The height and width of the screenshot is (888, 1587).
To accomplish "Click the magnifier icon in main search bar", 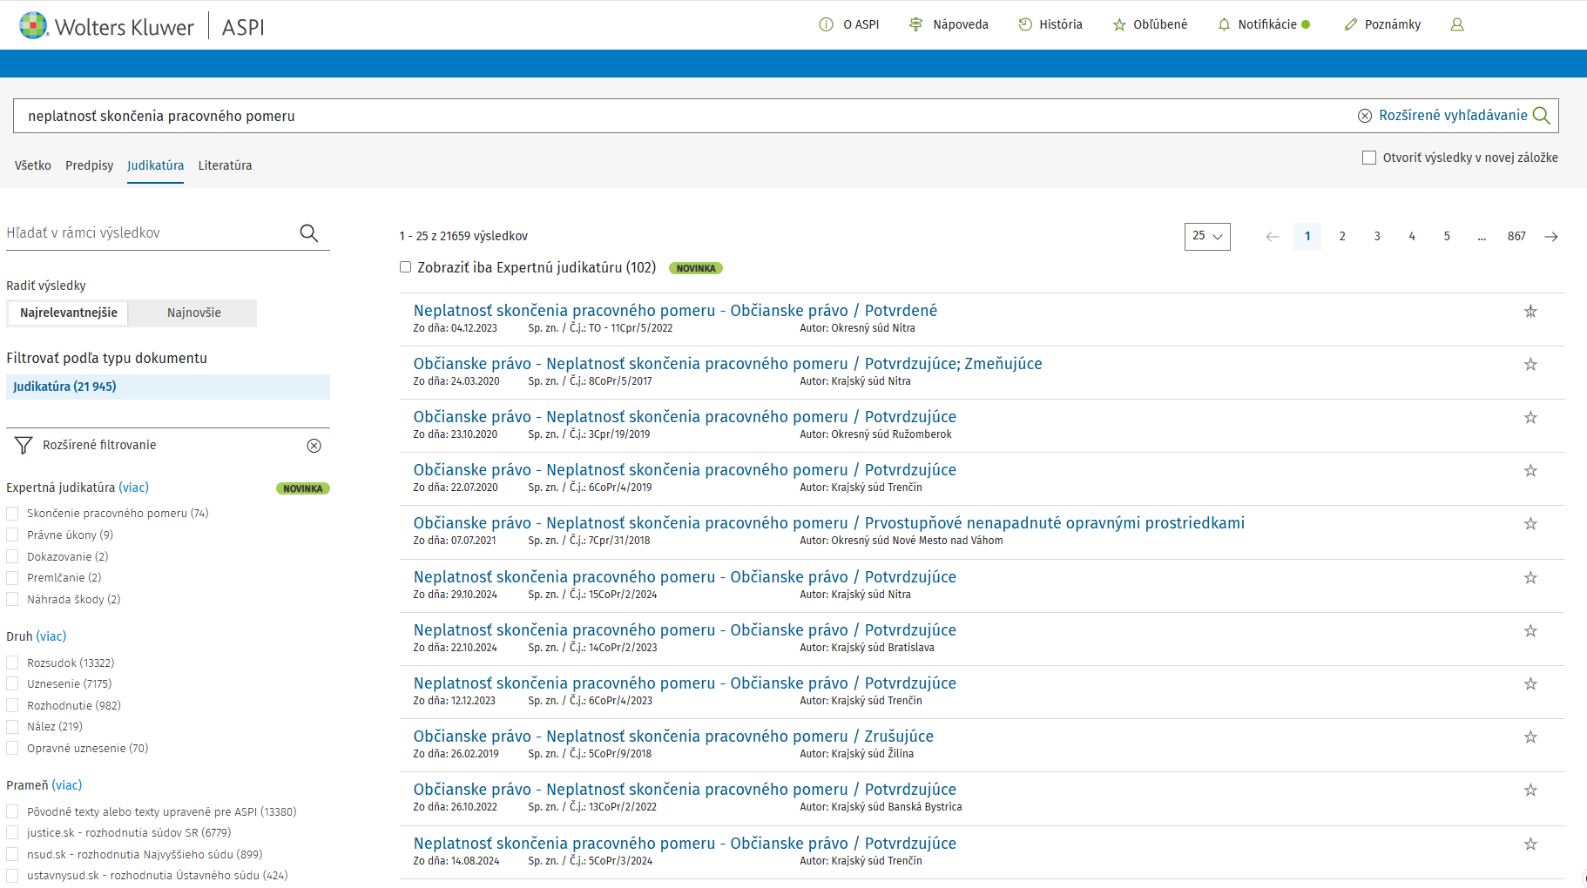I will 1541,116.
